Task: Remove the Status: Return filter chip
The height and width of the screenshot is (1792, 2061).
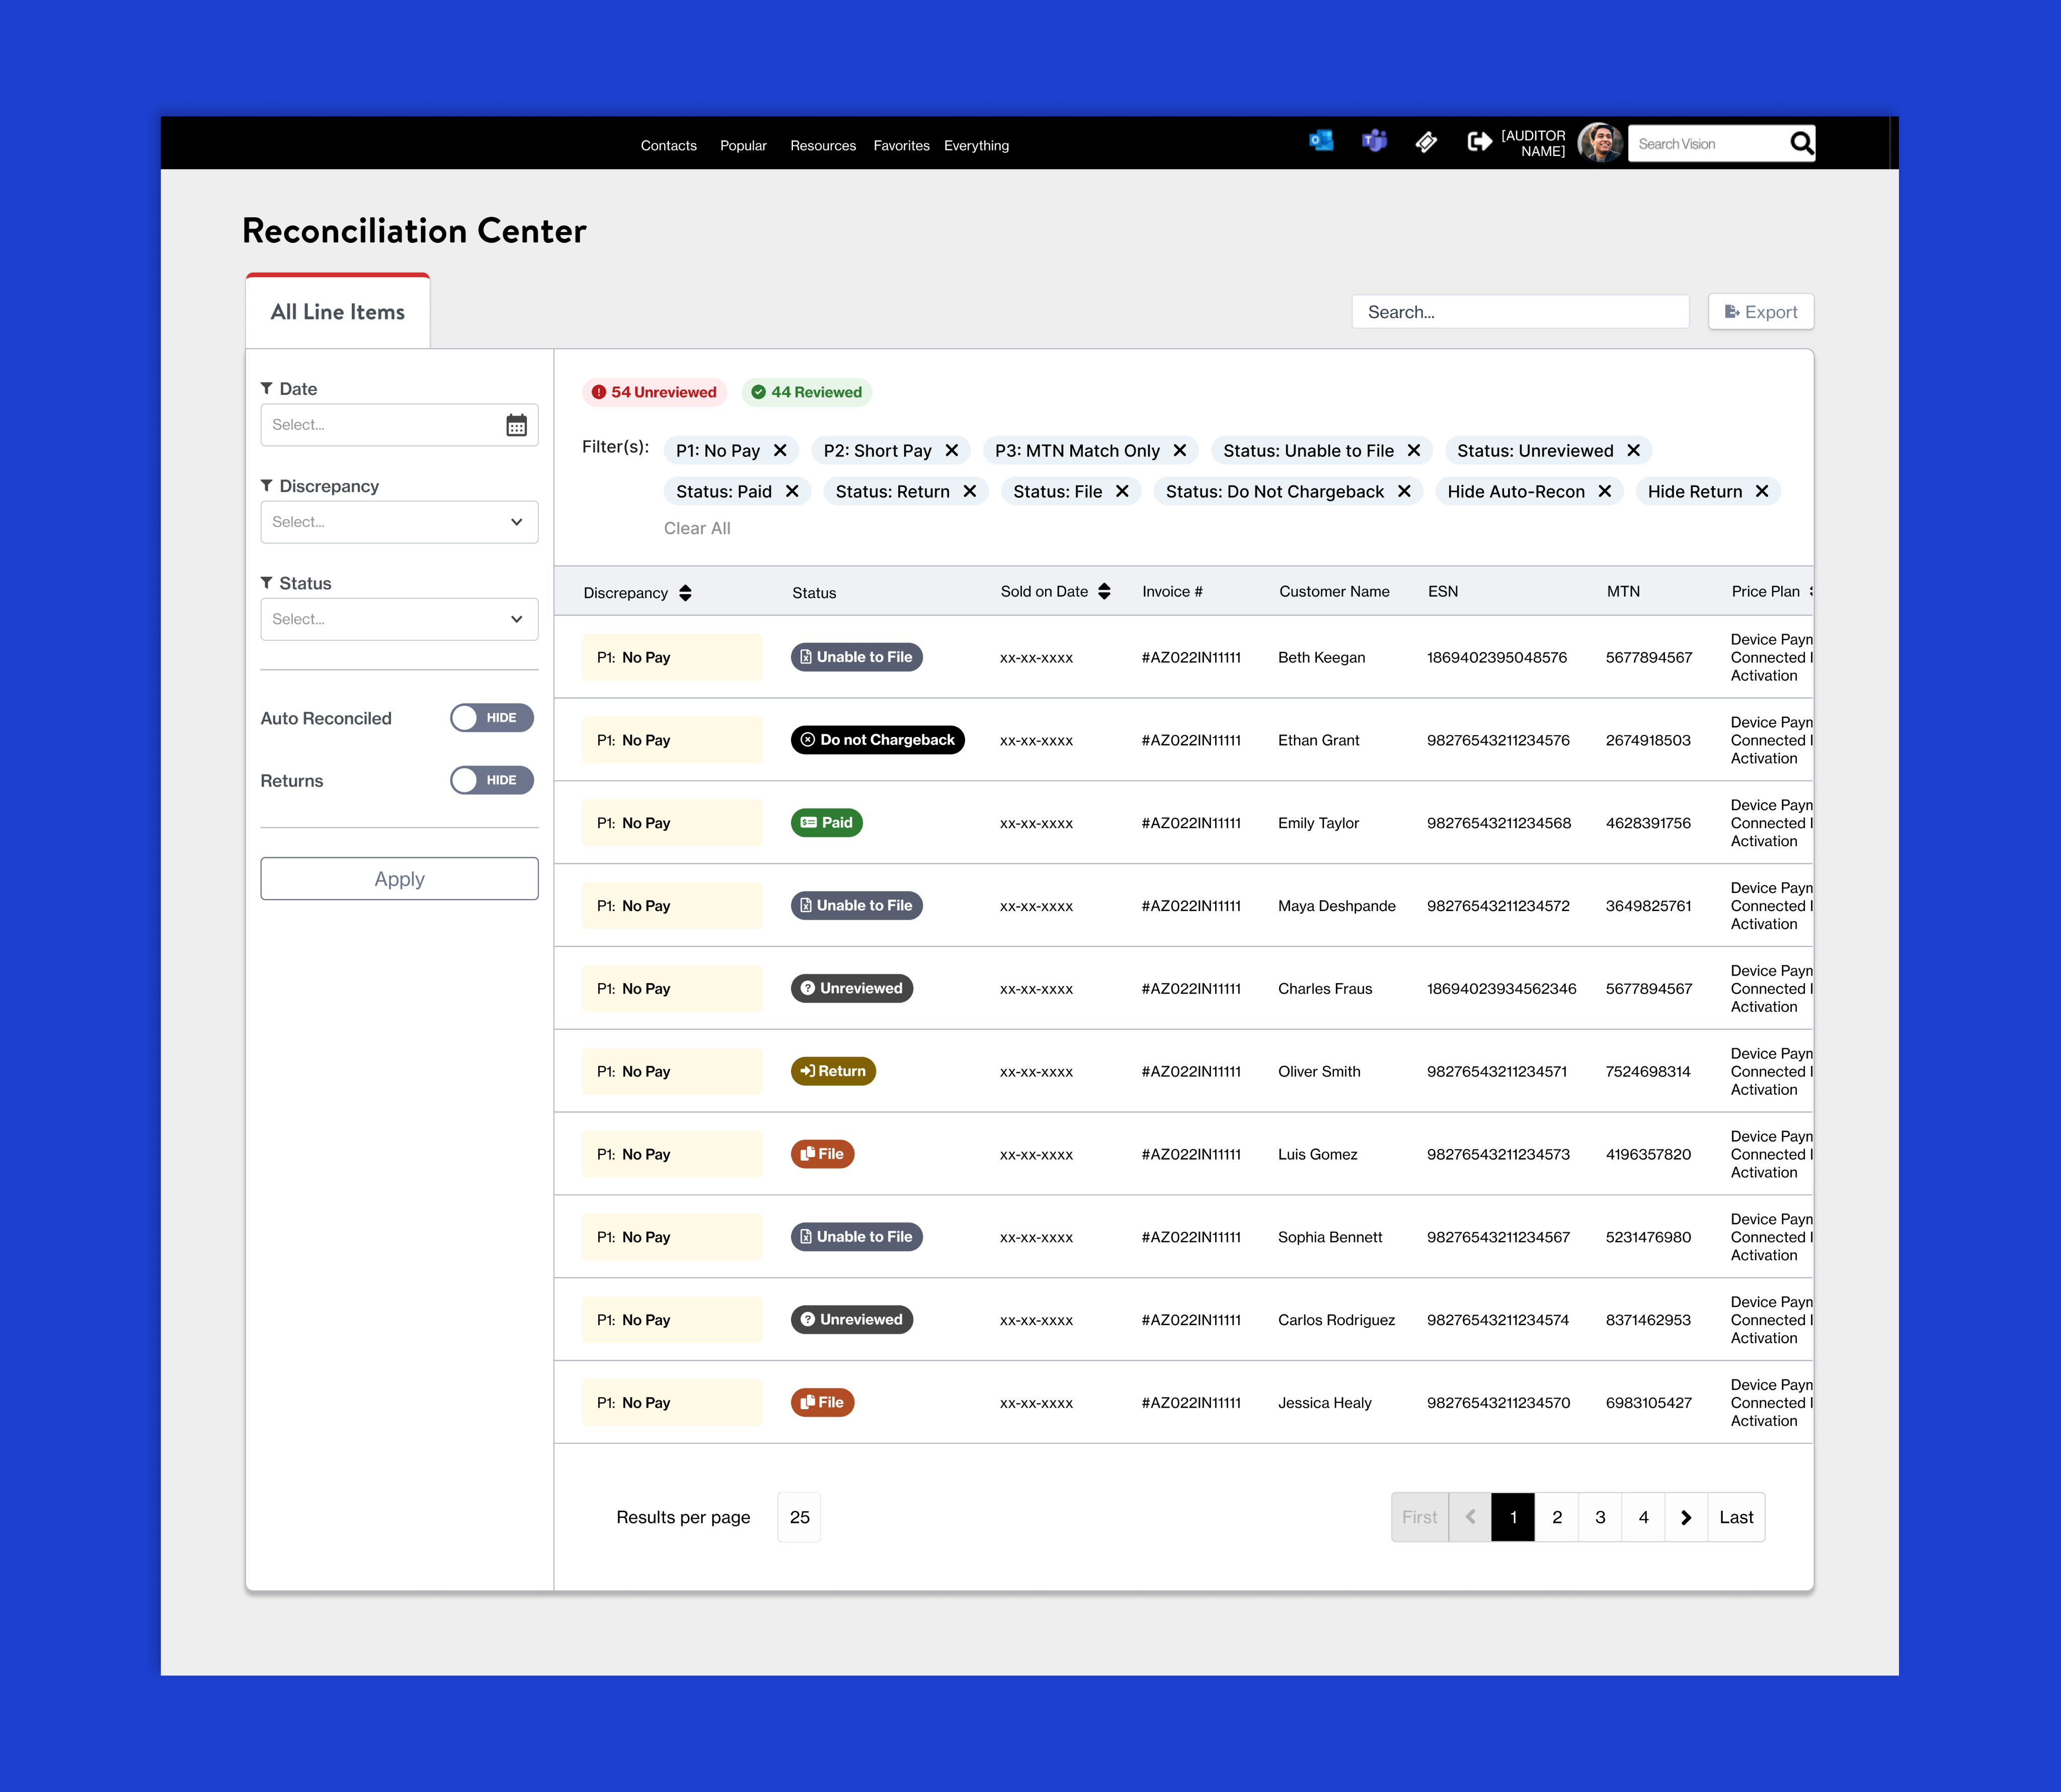Action: tap(970, 491)
